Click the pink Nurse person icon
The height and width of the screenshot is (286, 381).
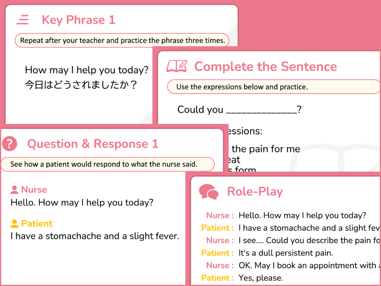tap(15, 190)
